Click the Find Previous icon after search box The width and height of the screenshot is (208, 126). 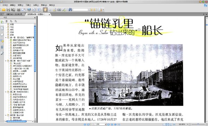click(91, 10)
